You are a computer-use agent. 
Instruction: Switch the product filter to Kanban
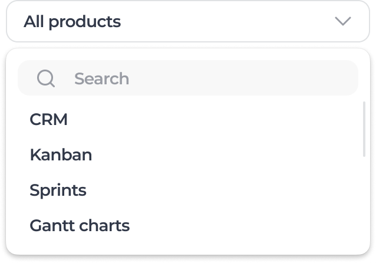click(x=61, y=155)
